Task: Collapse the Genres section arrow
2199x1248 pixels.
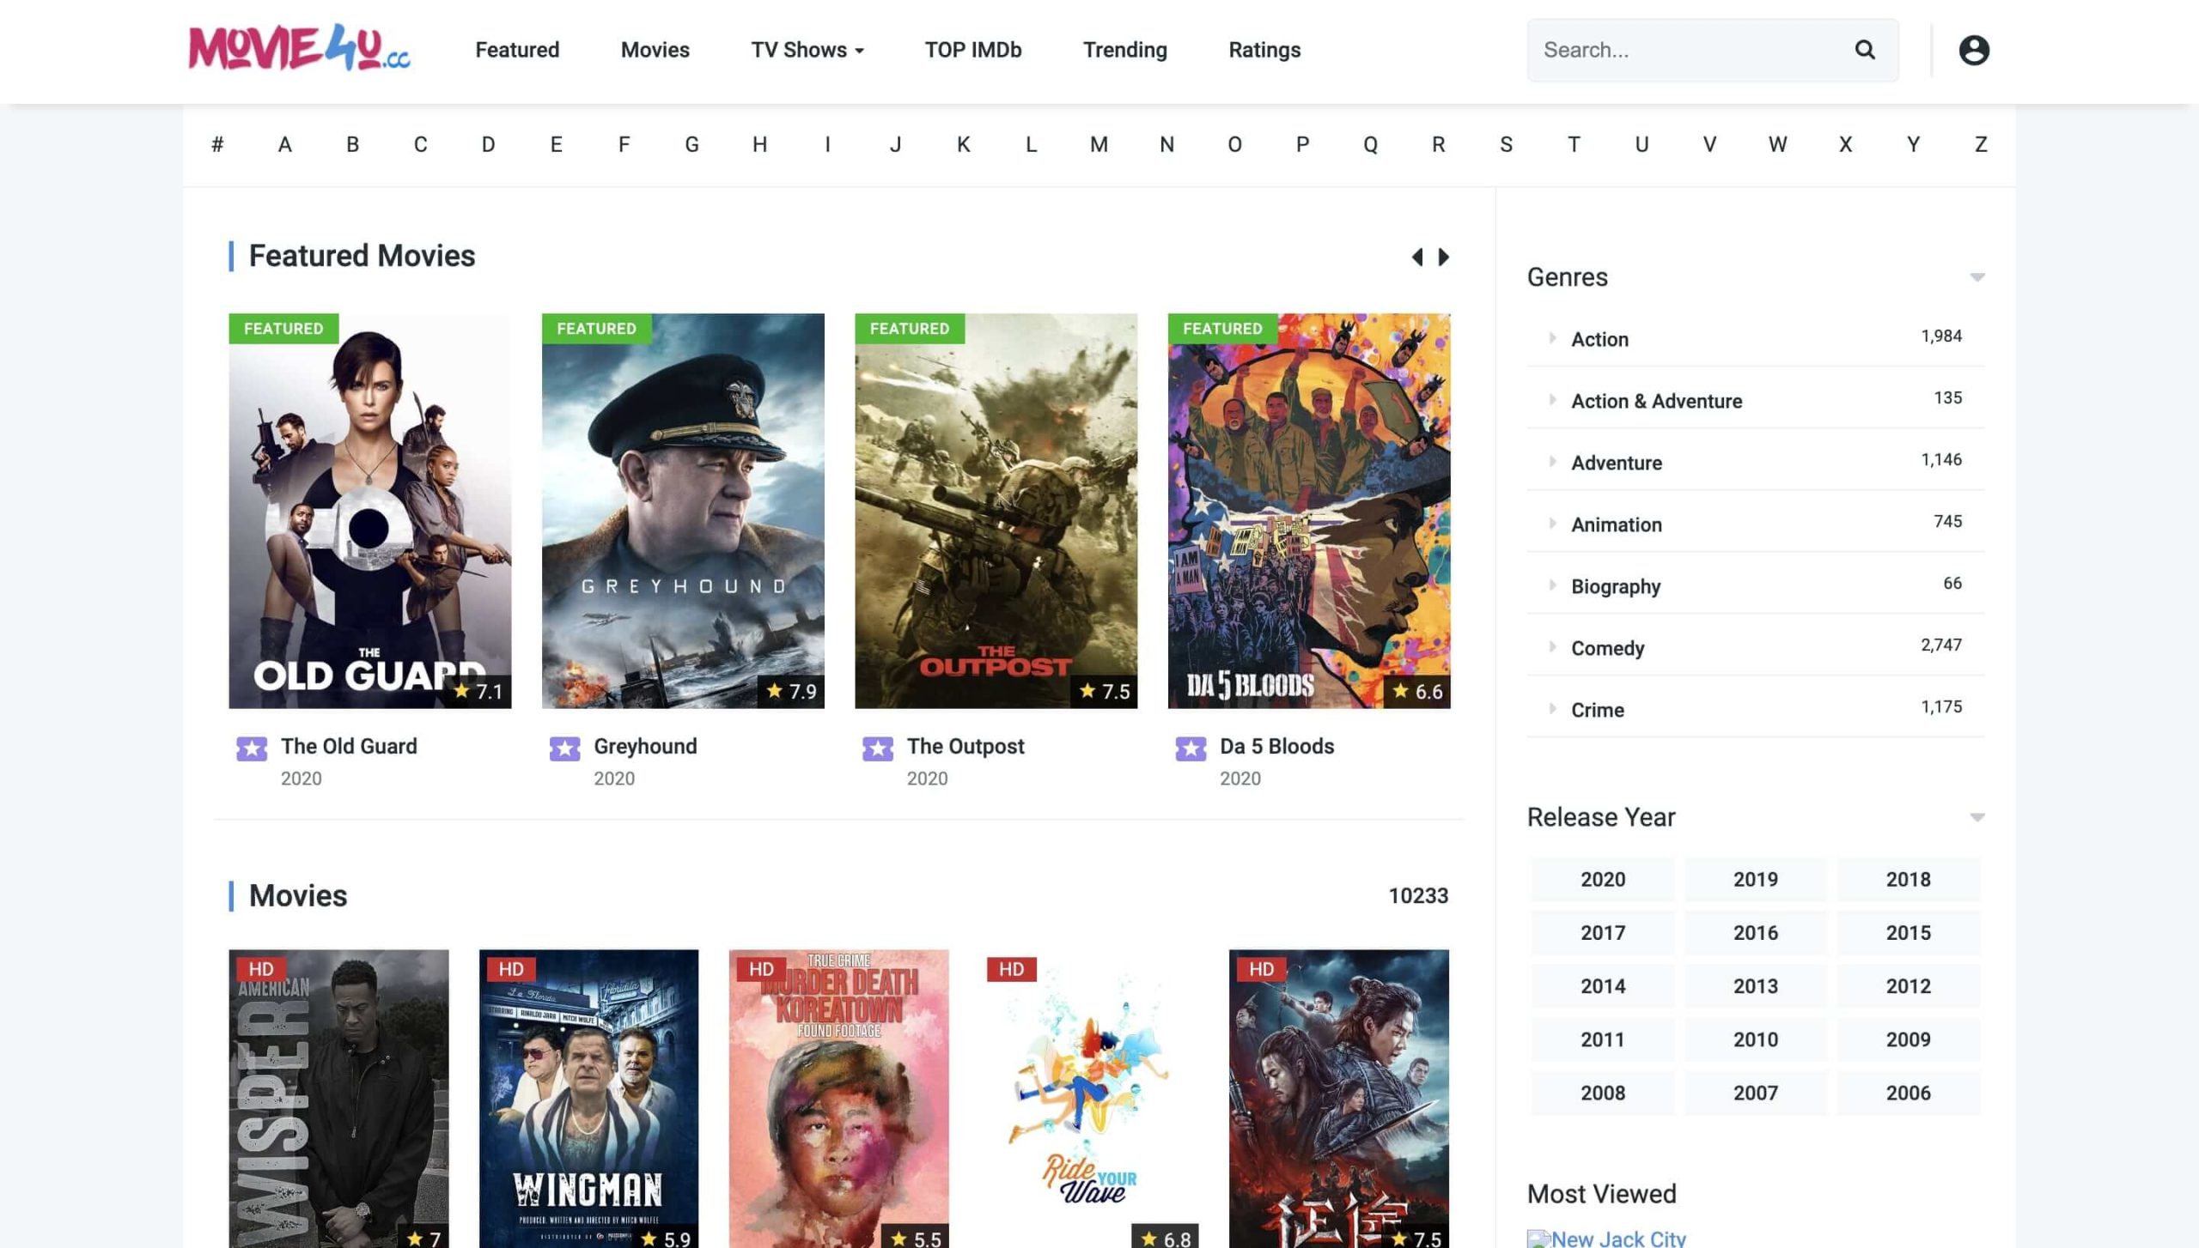Action: point(1977,277)
